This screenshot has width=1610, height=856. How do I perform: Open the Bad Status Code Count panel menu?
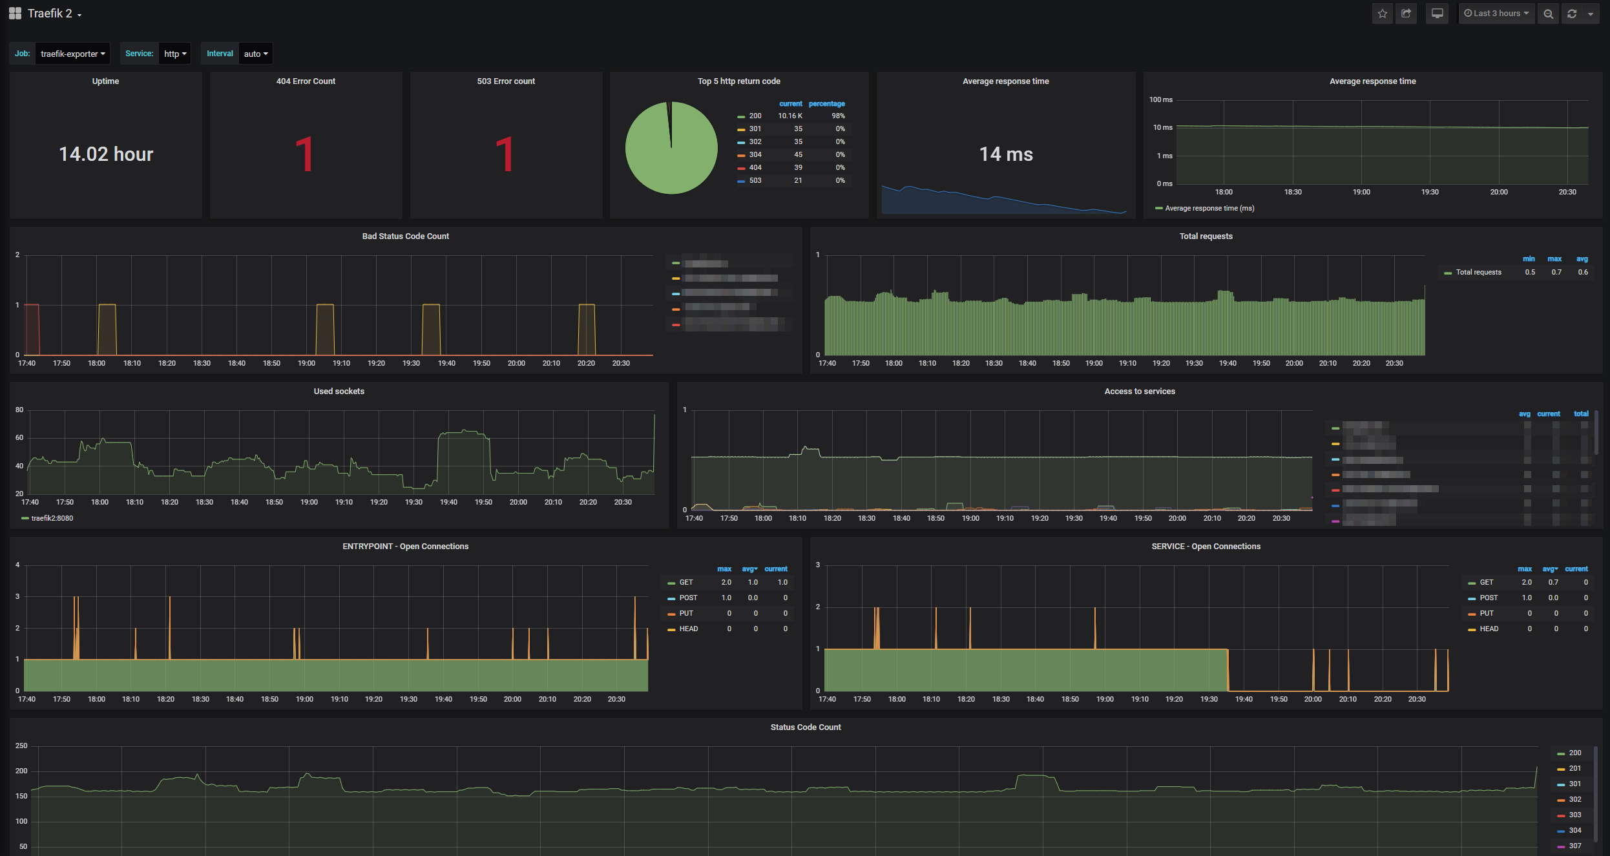tap(405, 236)
